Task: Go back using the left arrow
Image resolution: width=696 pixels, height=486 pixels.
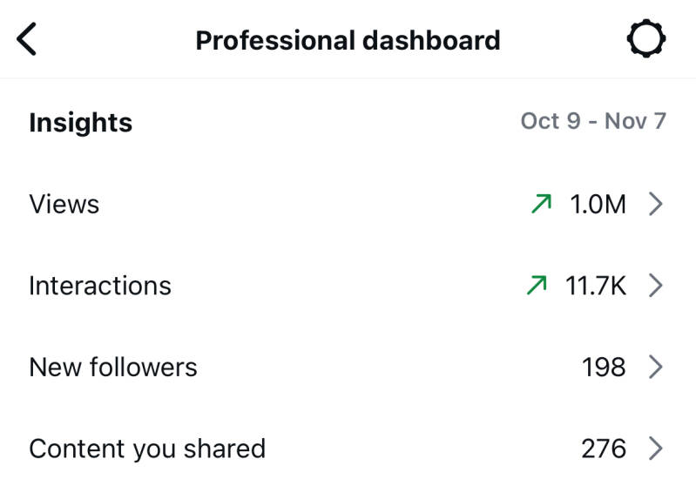Action: pos(27,40)
